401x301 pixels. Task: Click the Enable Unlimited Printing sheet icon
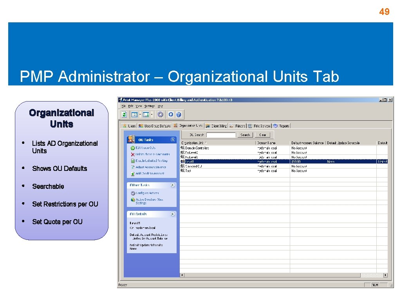coord(133,161)
